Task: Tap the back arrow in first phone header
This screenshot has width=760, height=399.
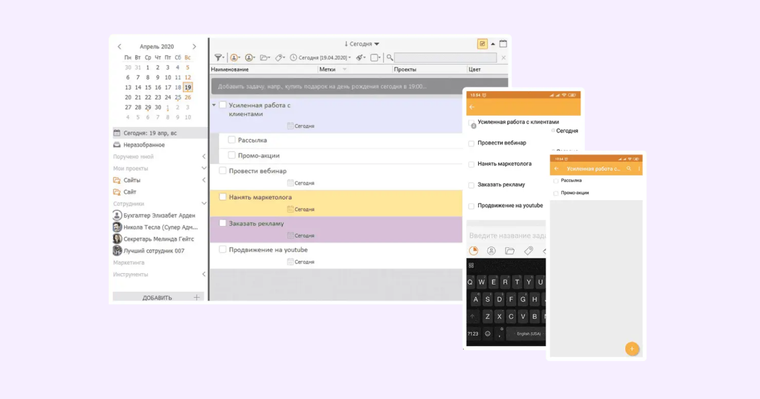Action: (472, 107)
